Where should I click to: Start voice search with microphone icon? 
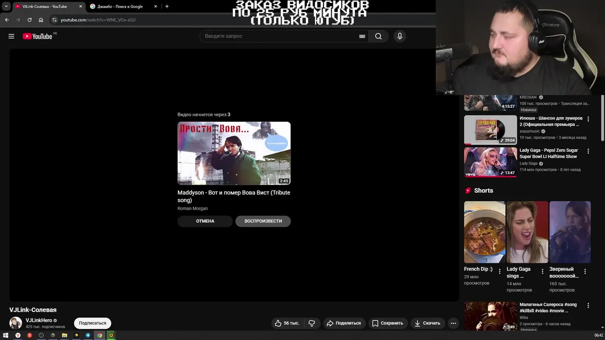pos(400,36)
